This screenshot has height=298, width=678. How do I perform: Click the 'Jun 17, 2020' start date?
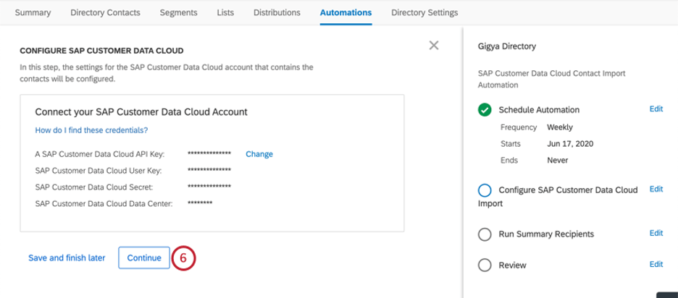(570, 144)
